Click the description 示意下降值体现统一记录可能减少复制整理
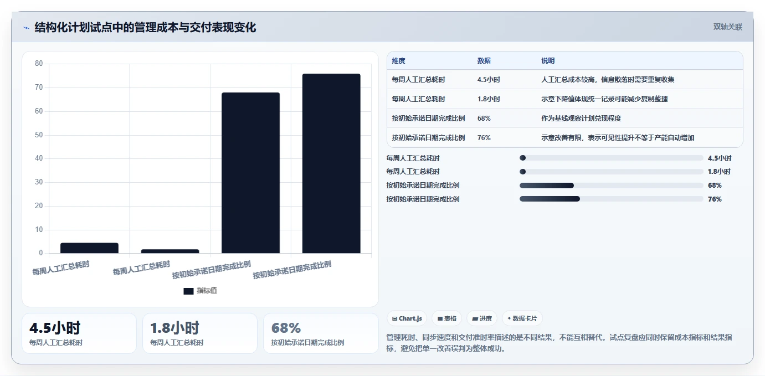The height and width of the screenshot is (376, 765). 604,99
